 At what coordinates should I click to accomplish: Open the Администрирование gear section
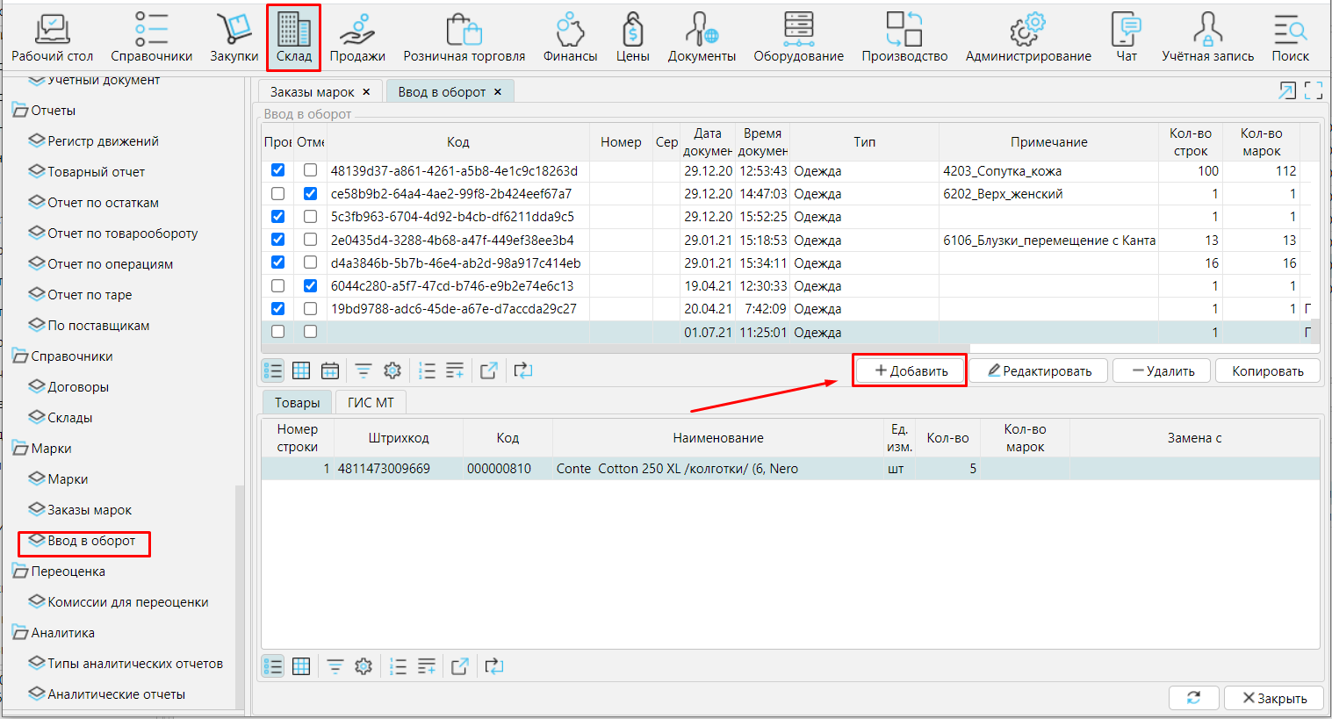[x=1027, y=38]
